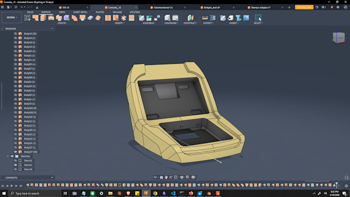Toggle visibility of Body55 (4)
This screenshot has height=197, width=350.
(x=15, y=64)
